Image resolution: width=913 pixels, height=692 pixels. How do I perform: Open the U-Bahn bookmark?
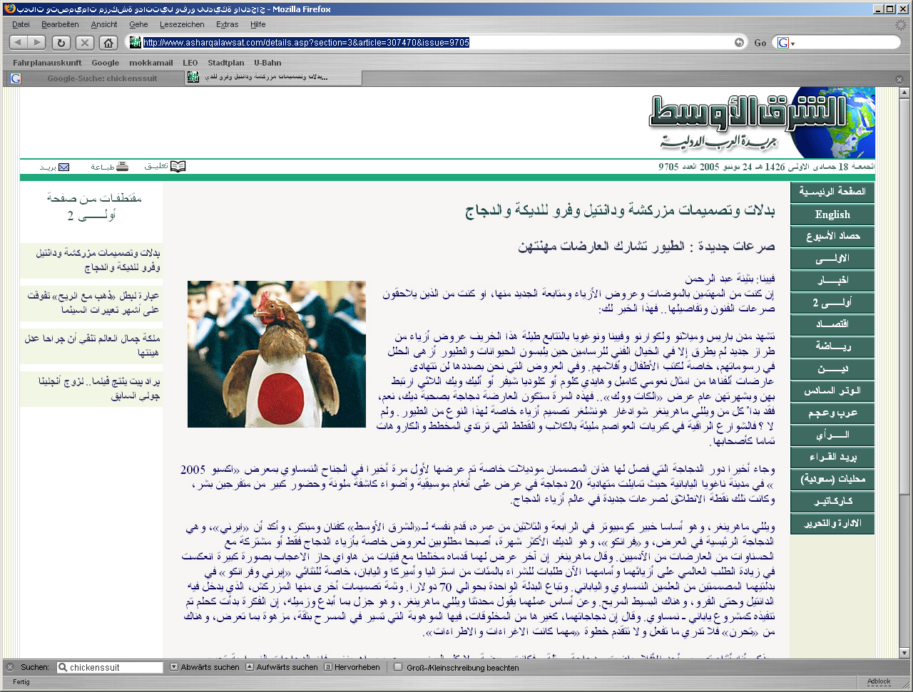267,63
